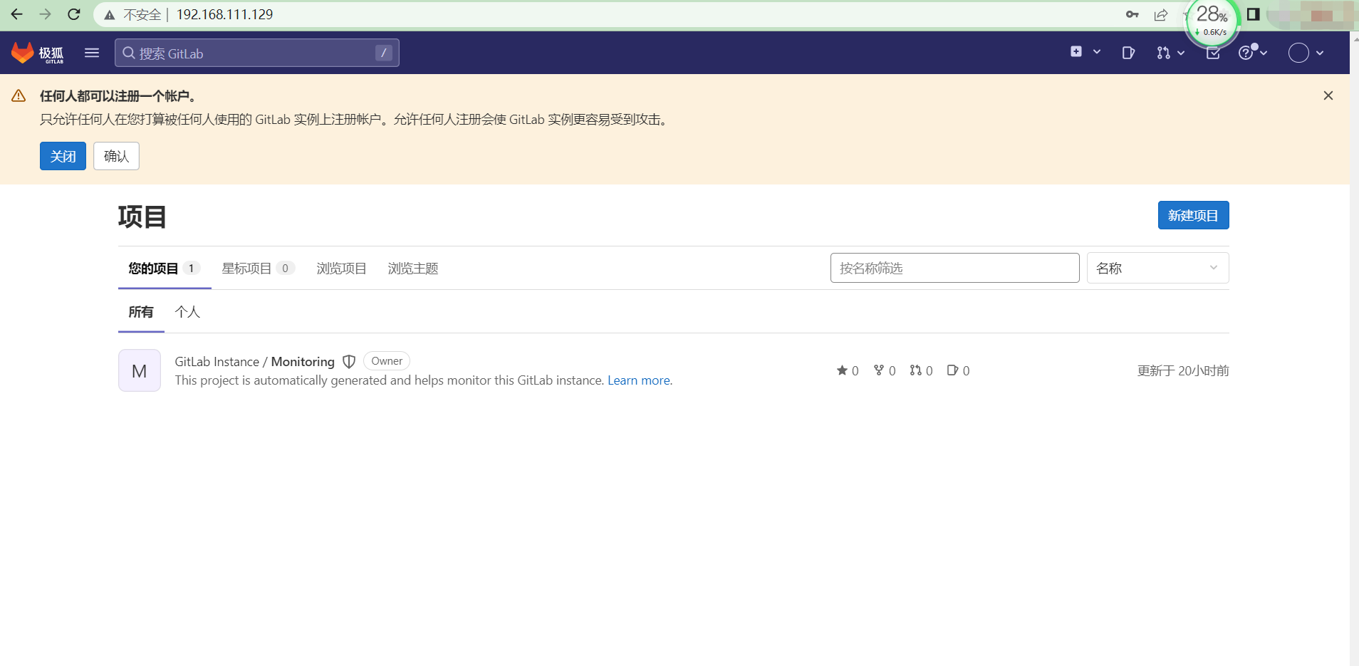Click the share page icon in address bar
This screenshot has height=666, width=1359.
1161,14
